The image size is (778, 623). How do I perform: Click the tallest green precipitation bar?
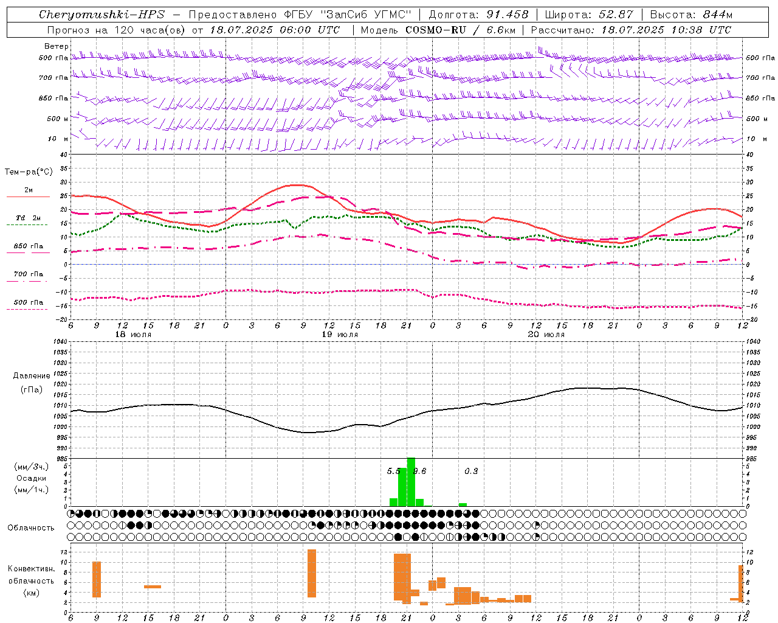[x=411, y=482]
